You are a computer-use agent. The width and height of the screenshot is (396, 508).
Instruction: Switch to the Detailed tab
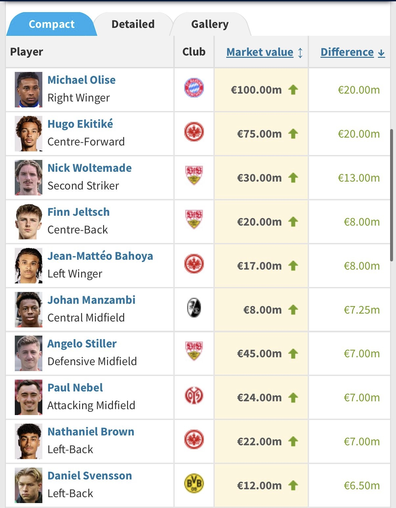(133, 24)
